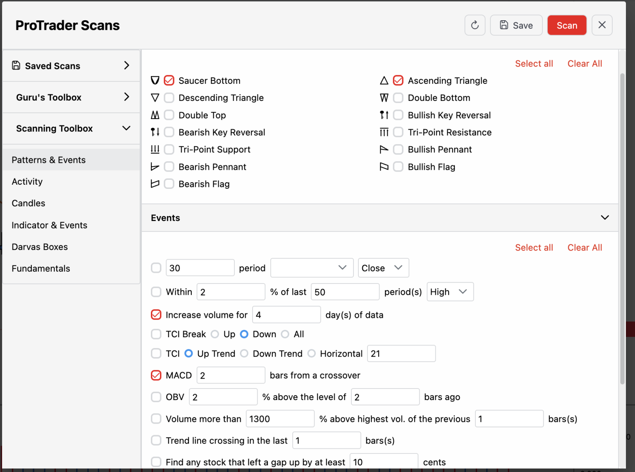This screenshot has width=635, height=472.
Task: Click the Ascending Triangle pattern icon
Action: click(384, 81)
